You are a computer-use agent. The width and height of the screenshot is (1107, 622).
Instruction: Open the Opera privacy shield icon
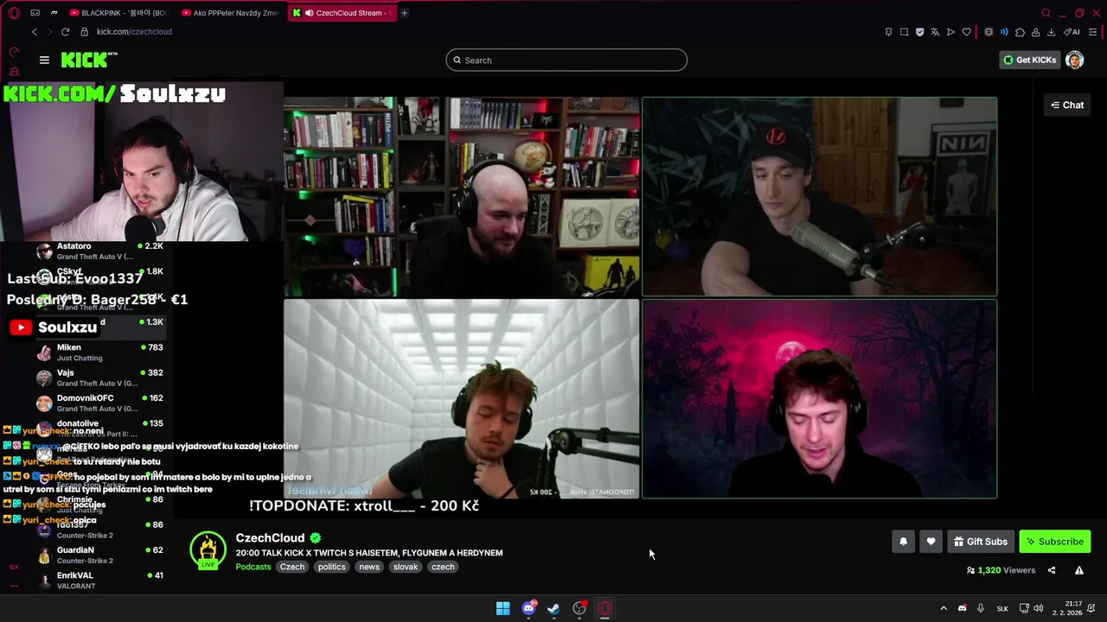(x=919, y=32)
